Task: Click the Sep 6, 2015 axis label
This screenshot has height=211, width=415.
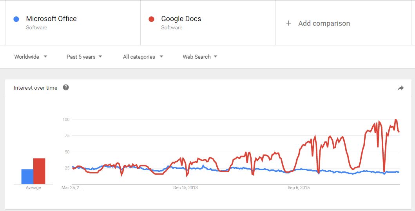Action: point(299,188)
